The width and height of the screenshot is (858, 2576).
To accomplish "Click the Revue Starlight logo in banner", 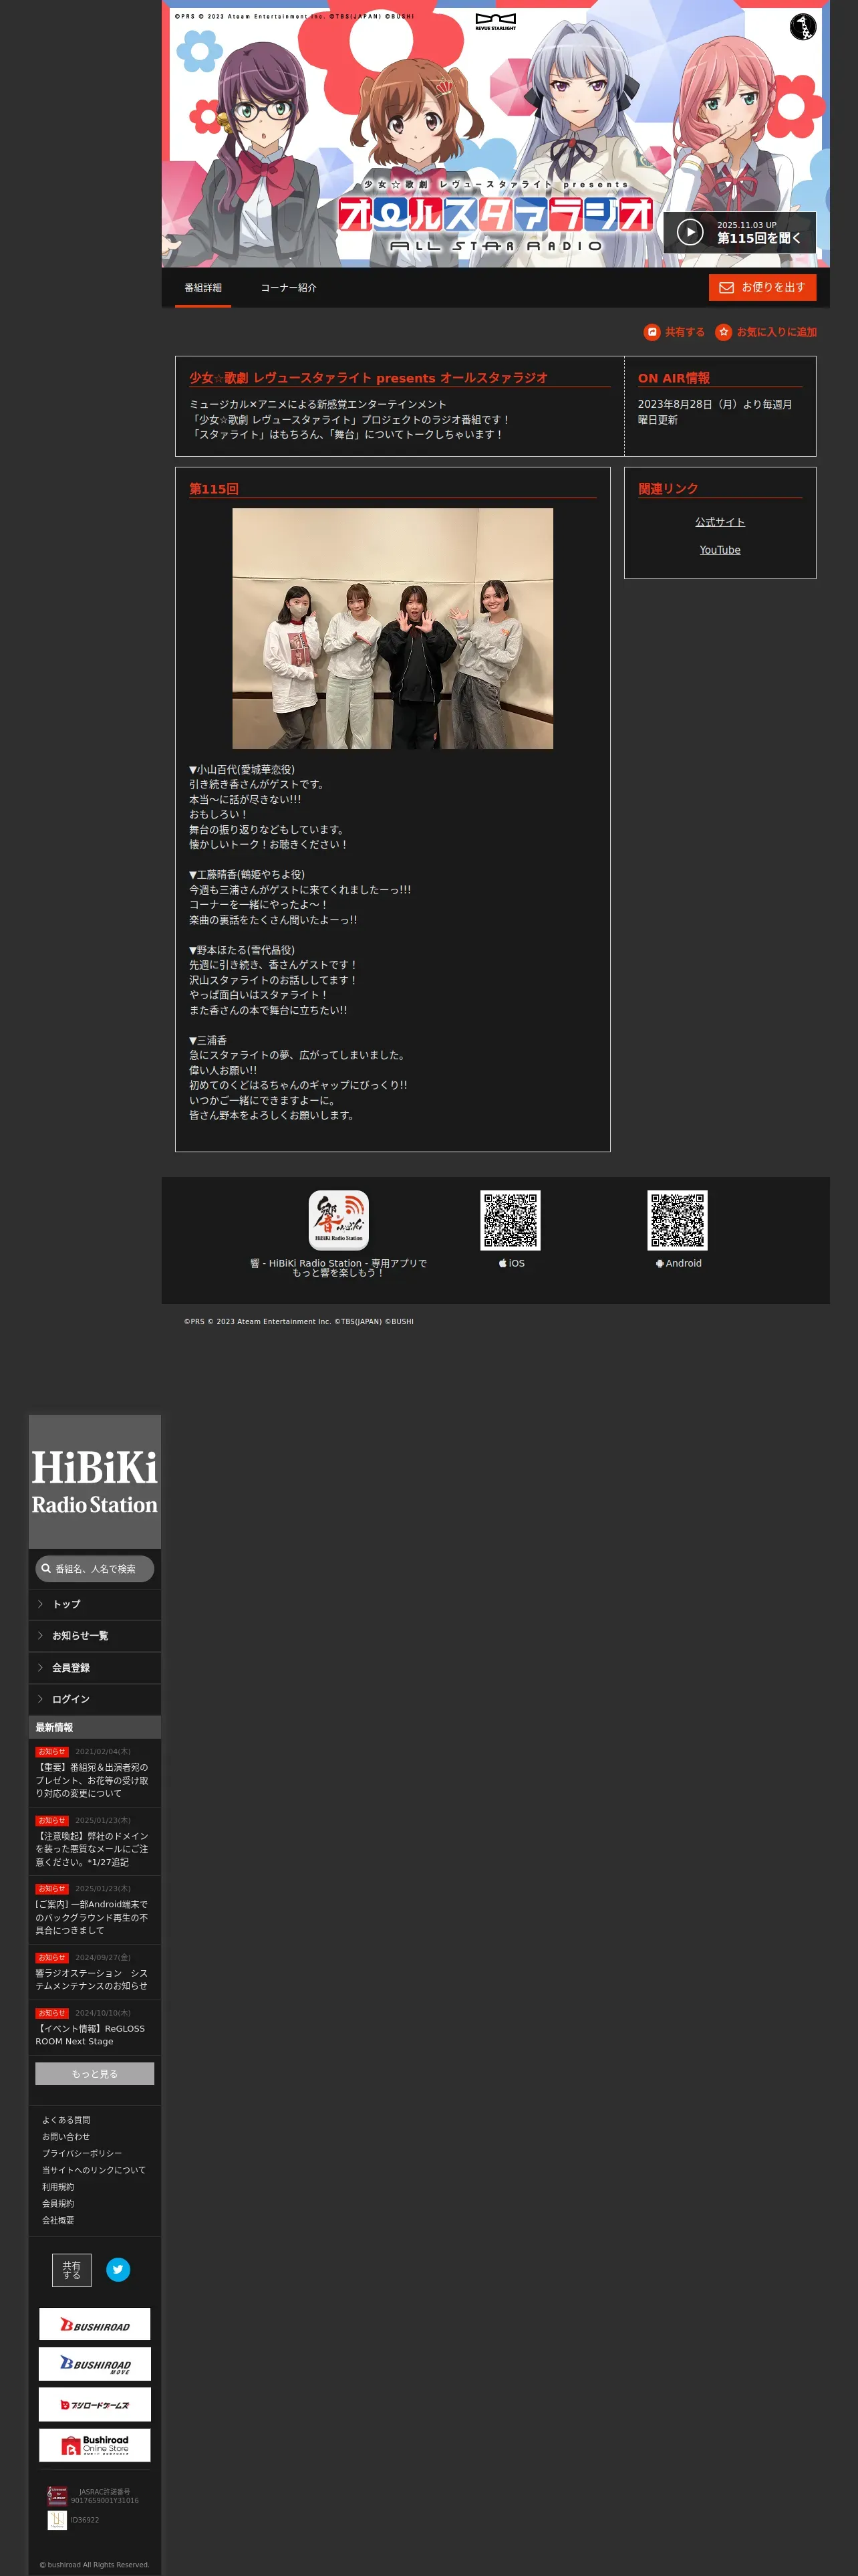I will tap(495, 22).
